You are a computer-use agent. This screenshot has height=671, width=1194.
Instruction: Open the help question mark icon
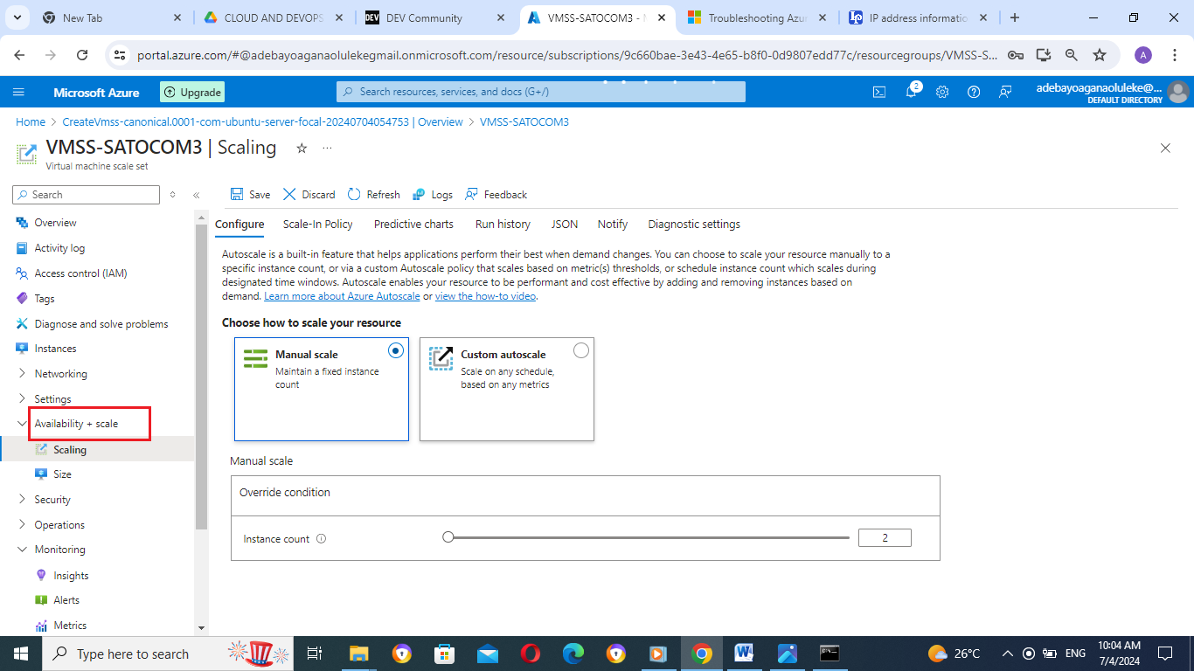click(x=974, y=92)
